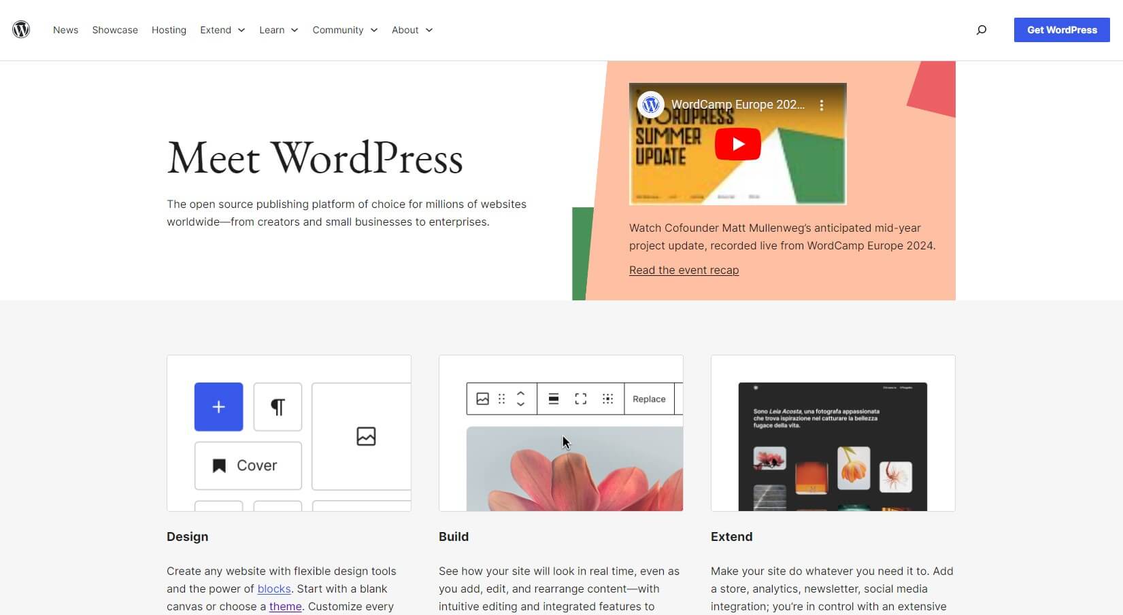The height and width of the screenshot is (615, 1123).
Task: Follow the Read the event recap link
Action: (x=684, y=270)
